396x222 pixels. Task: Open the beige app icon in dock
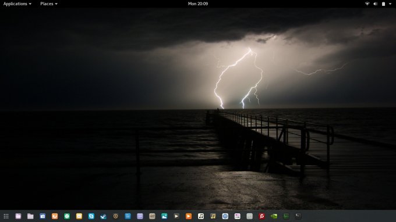pyautogui.click(x=152, y=216)
